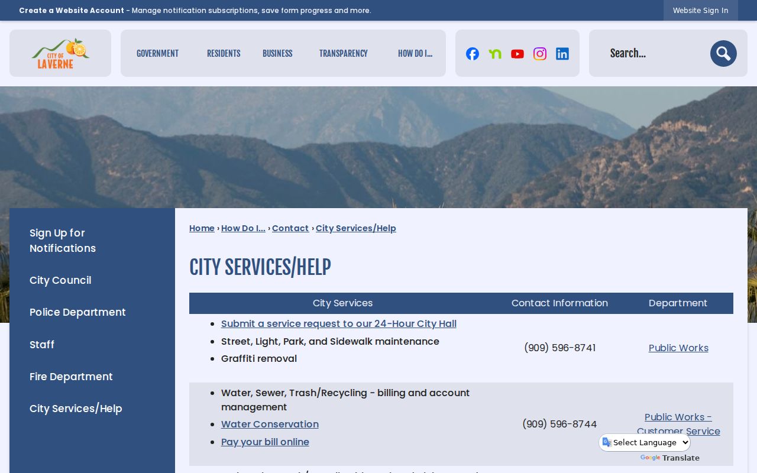Click the City Services/Help breadcrumb link
Screen dimensions: 757x473
(356, 228)
